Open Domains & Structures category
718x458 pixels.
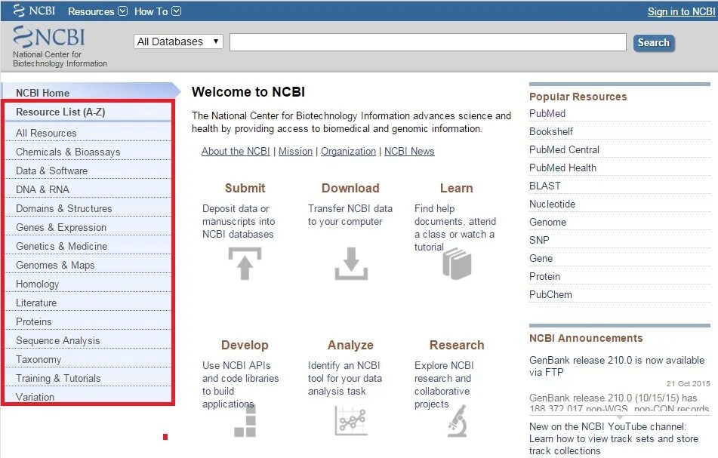pyautogui.click(x=64, y=209)
